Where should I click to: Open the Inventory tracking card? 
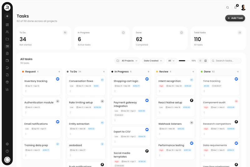tap(42, 86)
